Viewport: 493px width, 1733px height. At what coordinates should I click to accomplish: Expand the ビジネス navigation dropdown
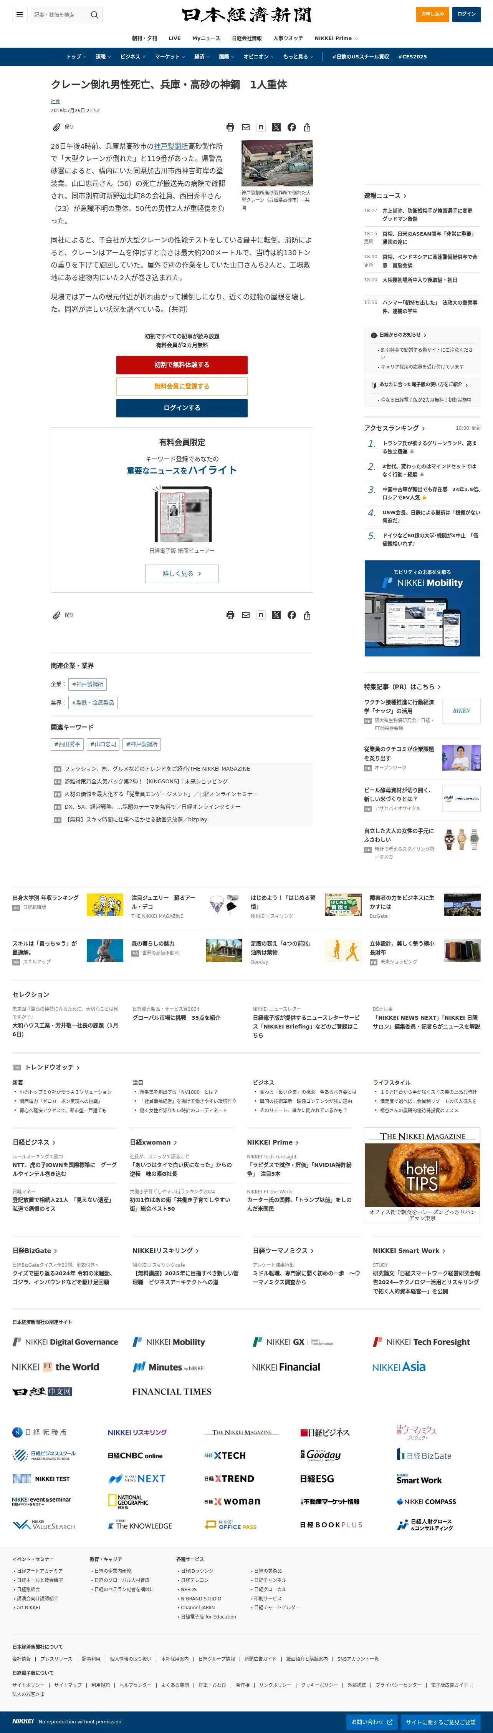133,56
